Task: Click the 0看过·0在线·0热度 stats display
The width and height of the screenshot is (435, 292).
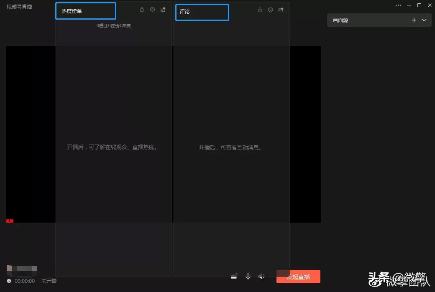Action: [x=113, y=25]
